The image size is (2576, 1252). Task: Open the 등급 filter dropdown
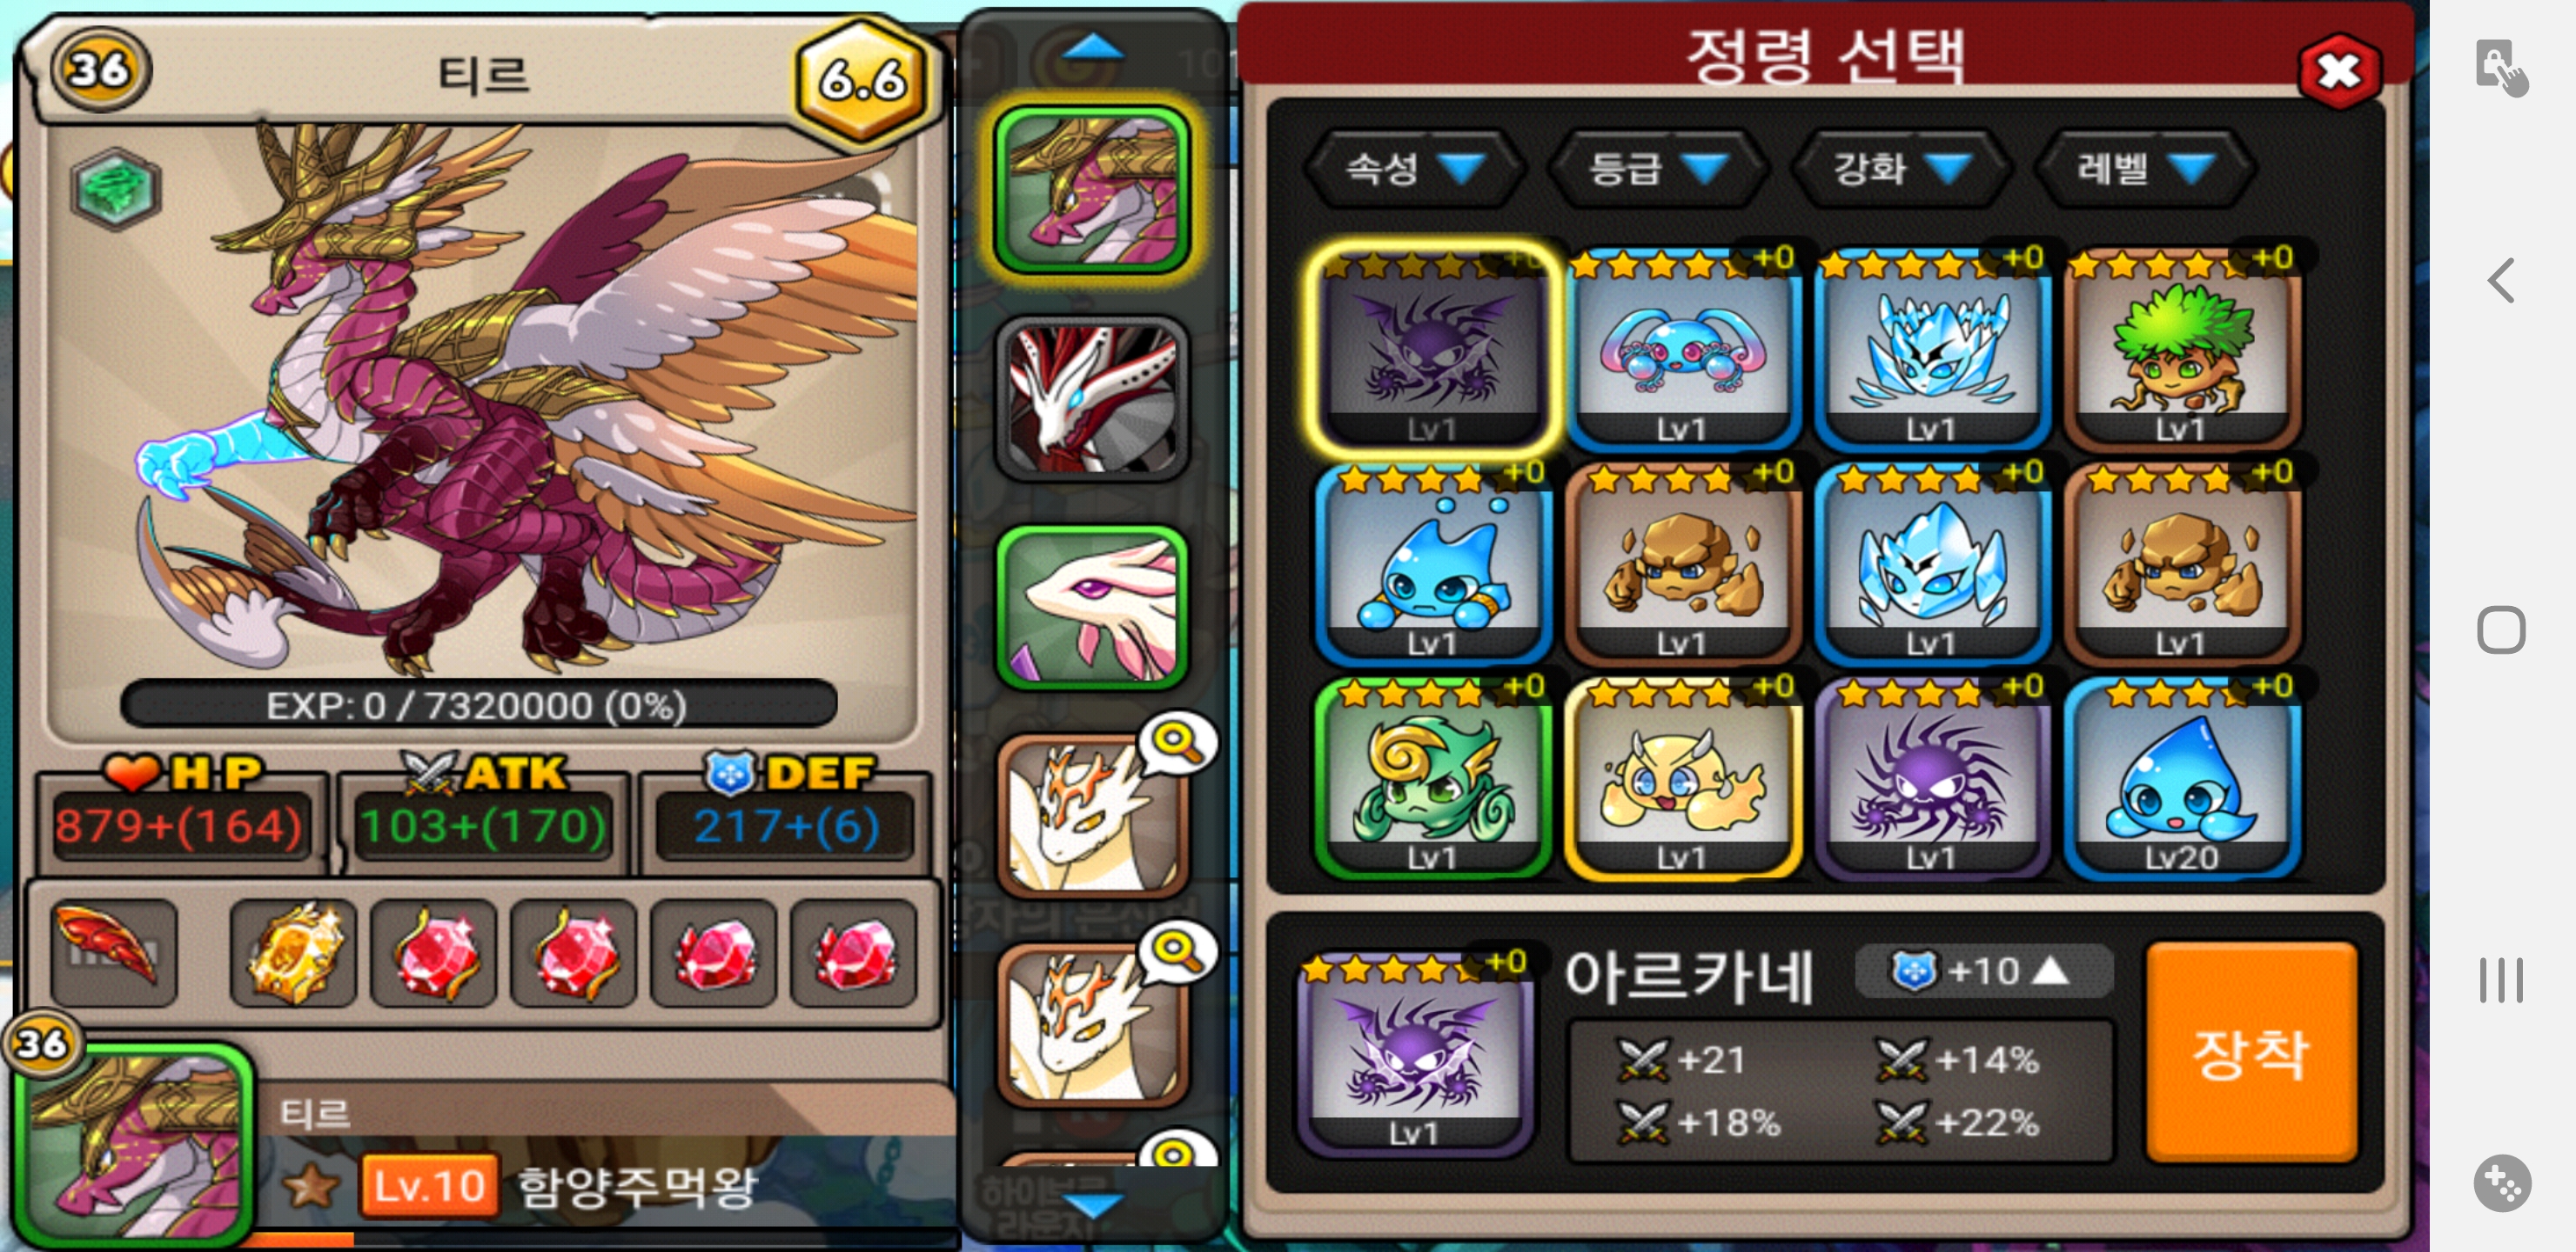1657,168
